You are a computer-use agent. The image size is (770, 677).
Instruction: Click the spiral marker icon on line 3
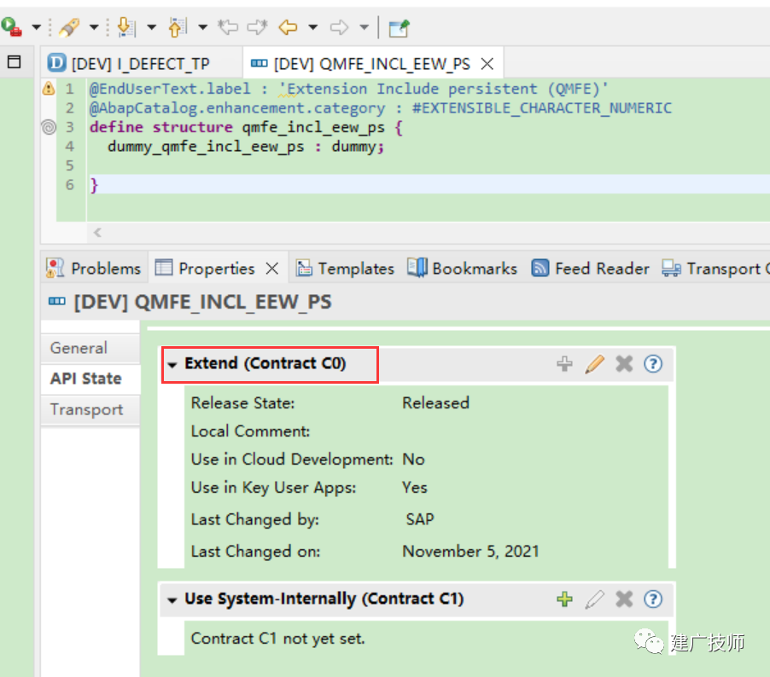pos(49,127)
